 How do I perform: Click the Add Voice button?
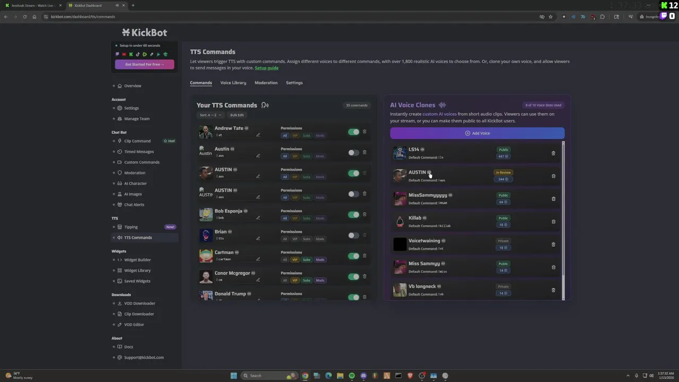(477, 133)
